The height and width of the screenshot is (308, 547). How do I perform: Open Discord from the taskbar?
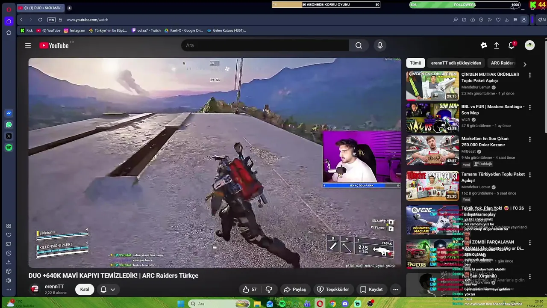tap(345, 304)
